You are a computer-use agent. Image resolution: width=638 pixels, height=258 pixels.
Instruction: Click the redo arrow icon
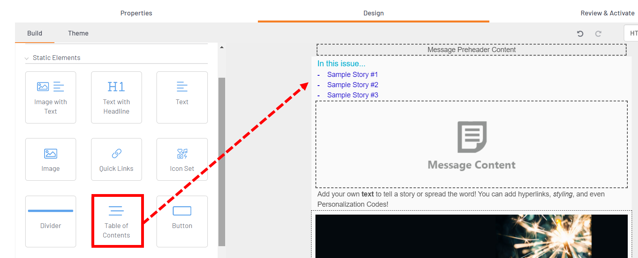(598, 34)
